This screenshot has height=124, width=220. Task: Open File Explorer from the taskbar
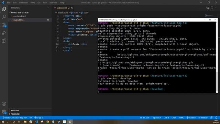[25, 122]
